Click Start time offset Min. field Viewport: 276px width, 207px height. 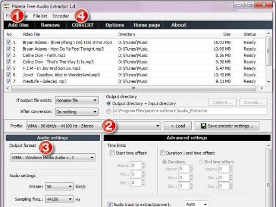click(136, 174)
